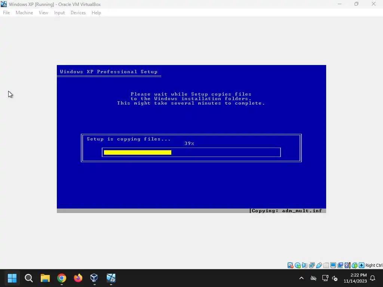Open the View menu
383x287 pixels.
pos(43,13)
